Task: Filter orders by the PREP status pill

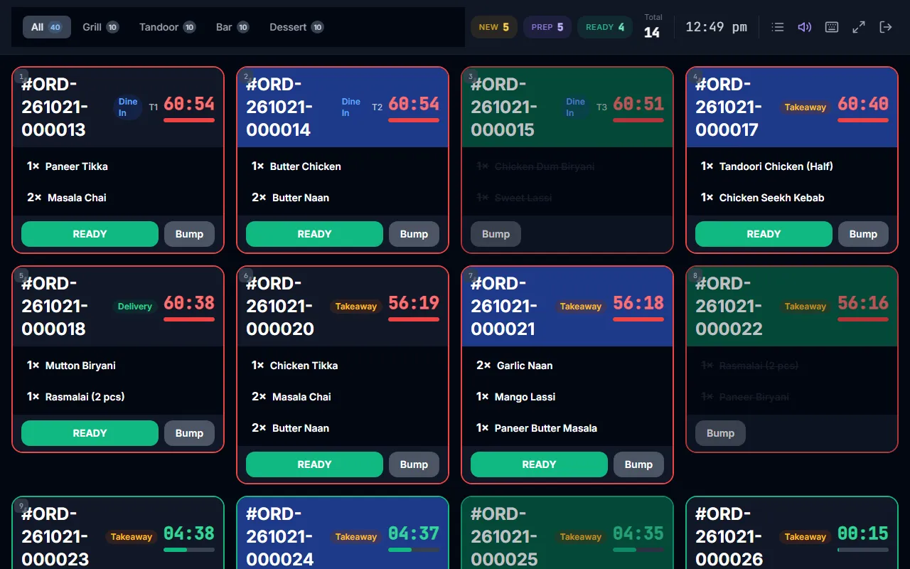Action: tap(547, 27)
